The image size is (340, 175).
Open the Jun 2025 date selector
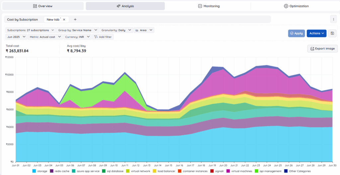[x=16, y=37]
